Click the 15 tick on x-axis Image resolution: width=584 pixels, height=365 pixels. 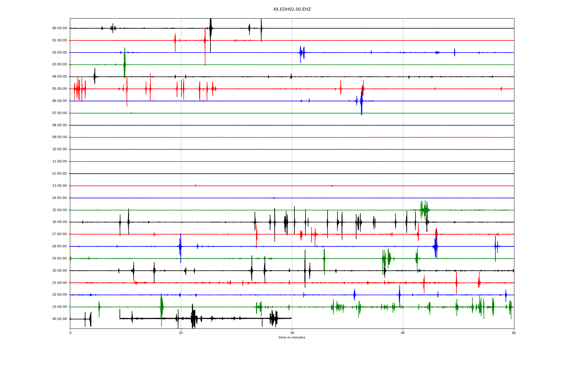[181, 333]
